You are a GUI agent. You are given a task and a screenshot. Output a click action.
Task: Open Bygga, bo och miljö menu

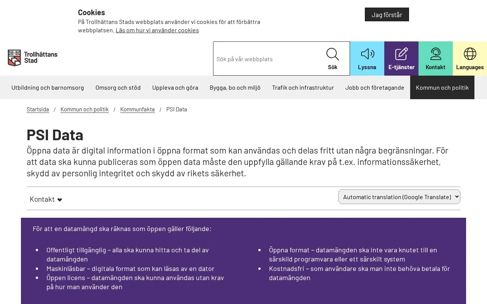pos(235,87)
